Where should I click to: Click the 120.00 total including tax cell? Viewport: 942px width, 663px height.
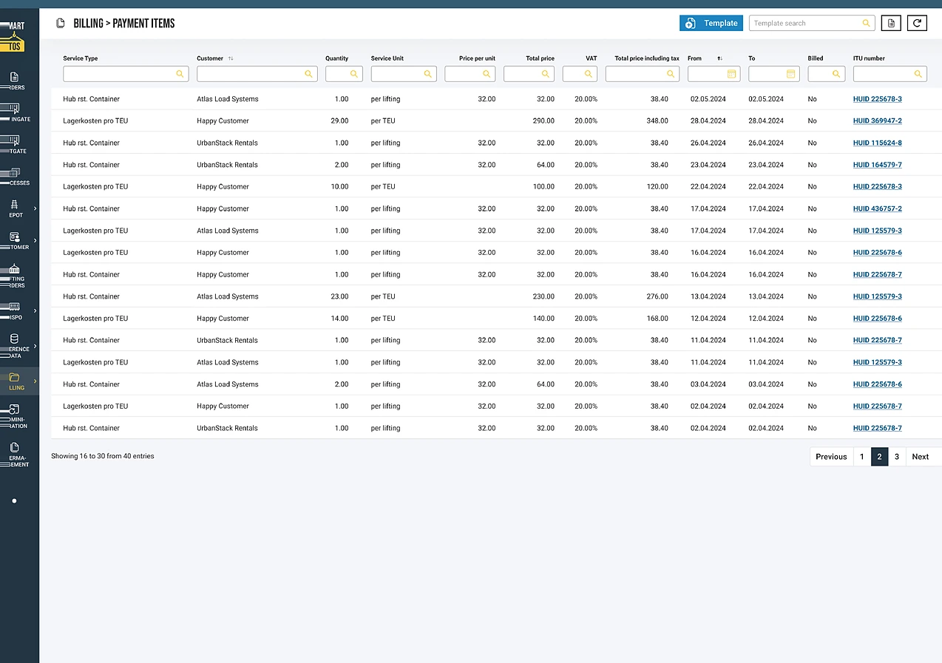(656, 187)
